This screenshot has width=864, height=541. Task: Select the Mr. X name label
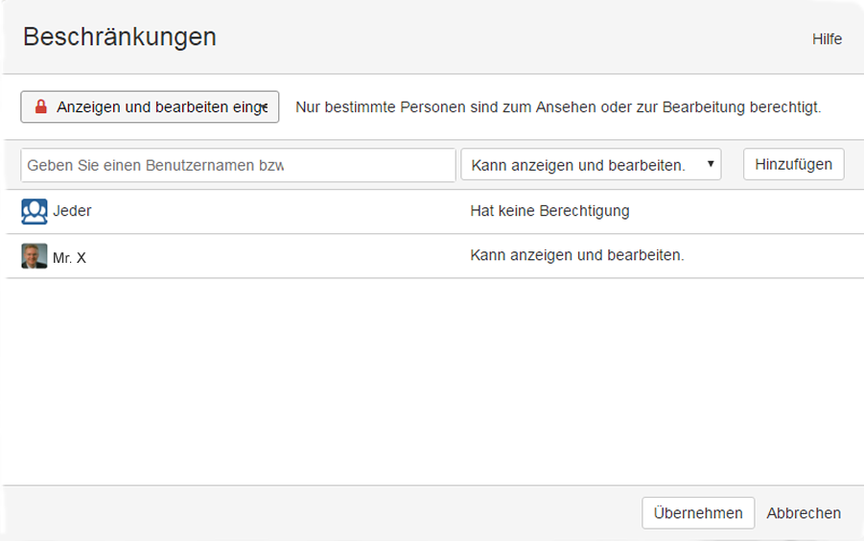[69, 257]
